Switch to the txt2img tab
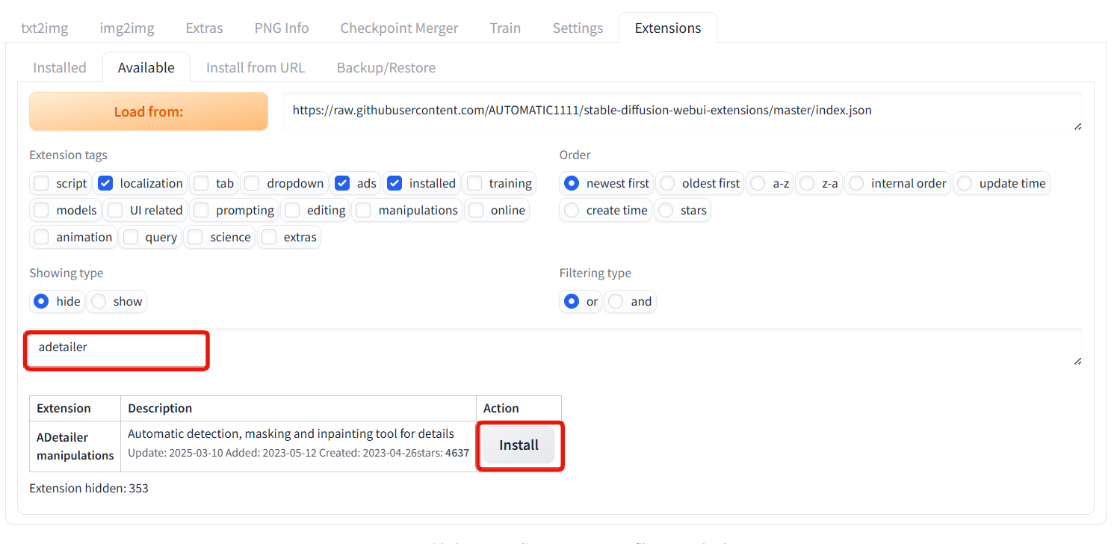 point(44,28)
